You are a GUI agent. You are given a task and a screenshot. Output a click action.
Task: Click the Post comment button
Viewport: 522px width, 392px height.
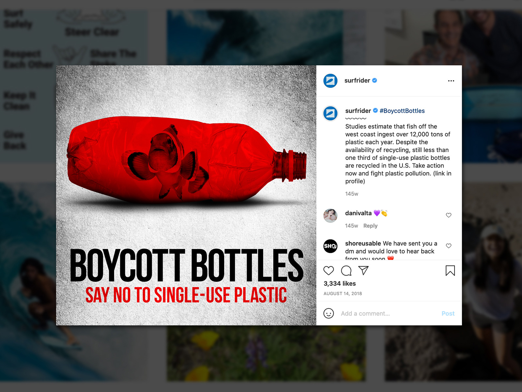coord(448,313)
